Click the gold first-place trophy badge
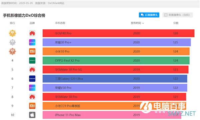This screenshot has width=200, height=120. (x=12, y=33)
